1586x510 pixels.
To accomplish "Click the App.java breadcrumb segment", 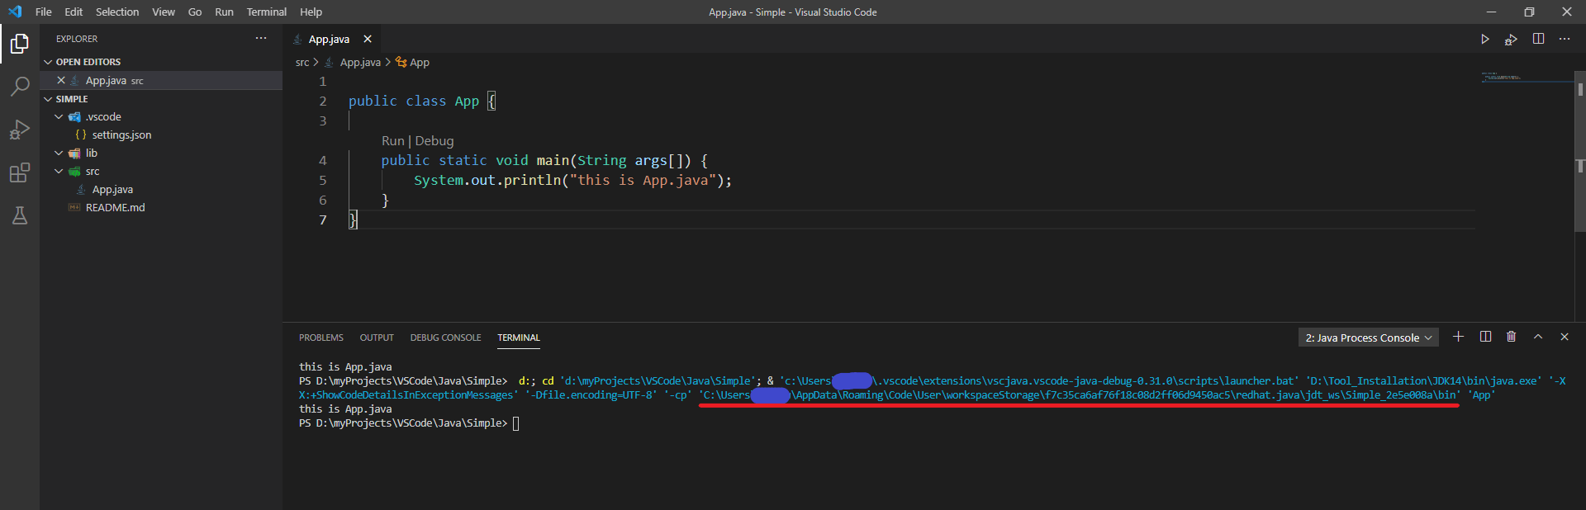I will click(x=360, y=63).
